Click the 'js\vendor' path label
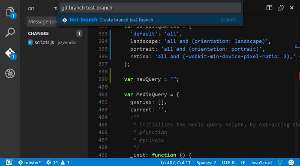300x166 pixels. pos(67,42)
